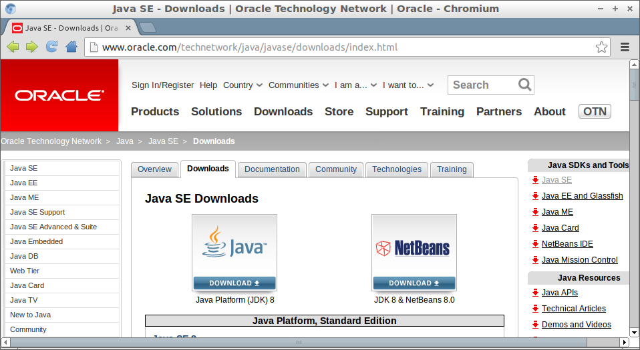This screenshot has height=350, width=640.
Task: Click the search magnifier icon
Action: point(524,85)
